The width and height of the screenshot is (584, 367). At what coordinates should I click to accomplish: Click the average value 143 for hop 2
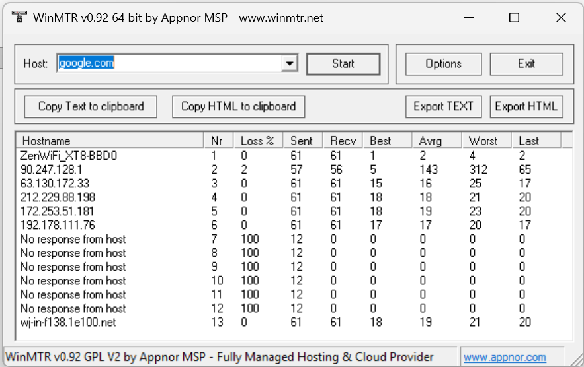click(429, 170)
